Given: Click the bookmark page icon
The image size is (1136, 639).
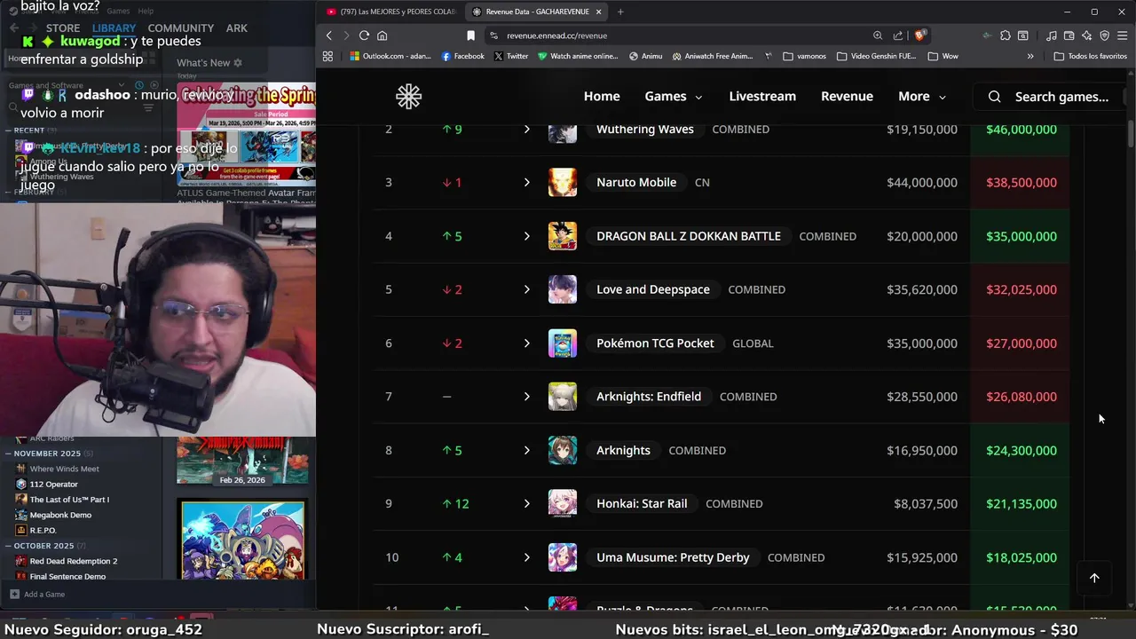Looking at the screenshot, I should click(x=470, y=35).
